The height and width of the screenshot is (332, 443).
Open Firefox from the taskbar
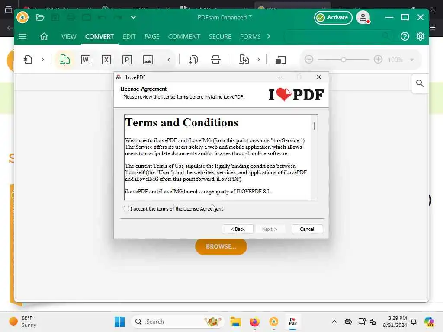(x=254, y=322)
